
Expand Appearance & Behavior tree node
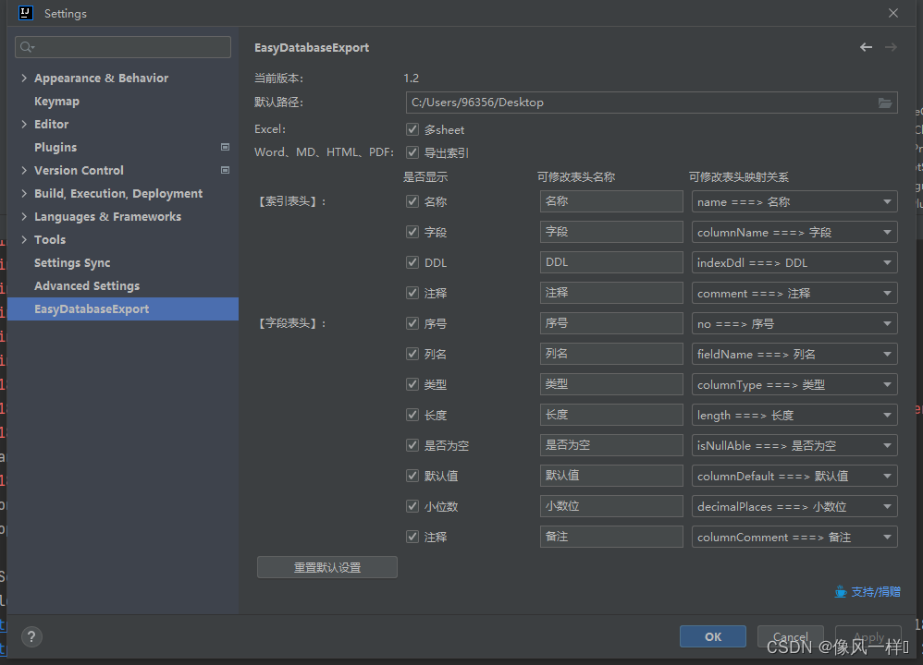pos(24,78)
